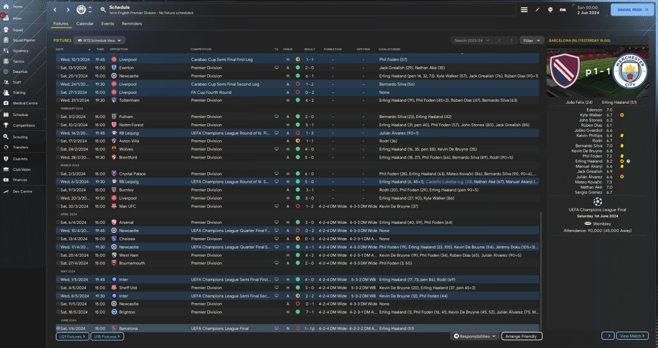This screenshot has height=348, width=658.
Task: Open the Social Feed panel
Action: pyautogui.click(x=632, y=10)
